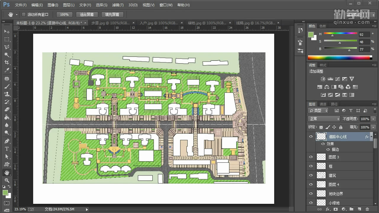Delete layer using the trash icon

[x=367, y=209]
